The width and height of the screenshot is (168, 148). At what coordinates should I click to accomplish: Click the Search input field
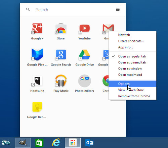point(73,10)
